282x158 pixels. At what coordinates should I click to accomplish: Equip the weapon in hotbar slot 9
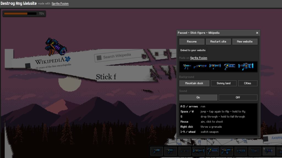point(269,151)
